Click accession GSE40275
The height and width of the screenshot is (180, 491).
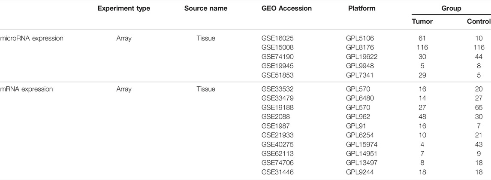point(278,144)
